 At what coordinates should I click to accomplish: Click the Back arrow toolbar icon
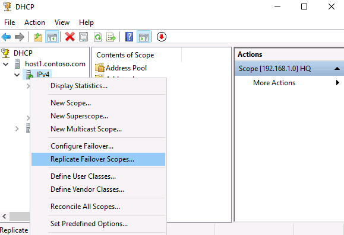coord(6,37)
